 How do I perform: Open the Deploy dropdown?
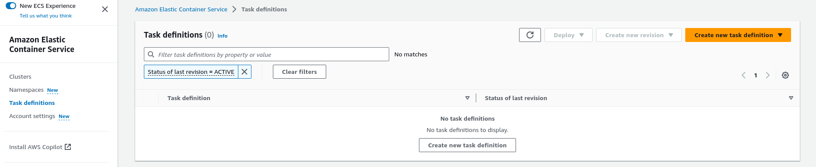[568, 35]
